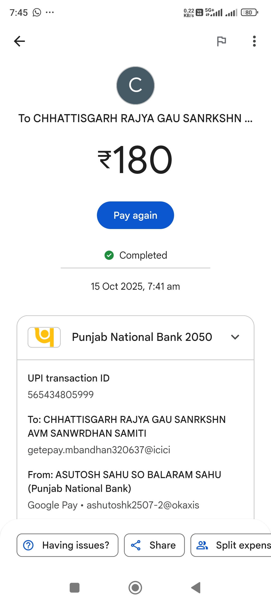
Task: Tap the recipient avatar with letter C
Action: coord(135,86)
